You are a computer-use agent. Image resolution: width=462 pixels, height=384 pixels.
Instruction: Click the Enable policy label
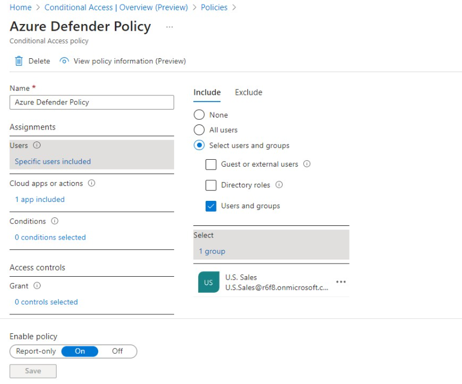pyautogui.click(x=33, y=336)
